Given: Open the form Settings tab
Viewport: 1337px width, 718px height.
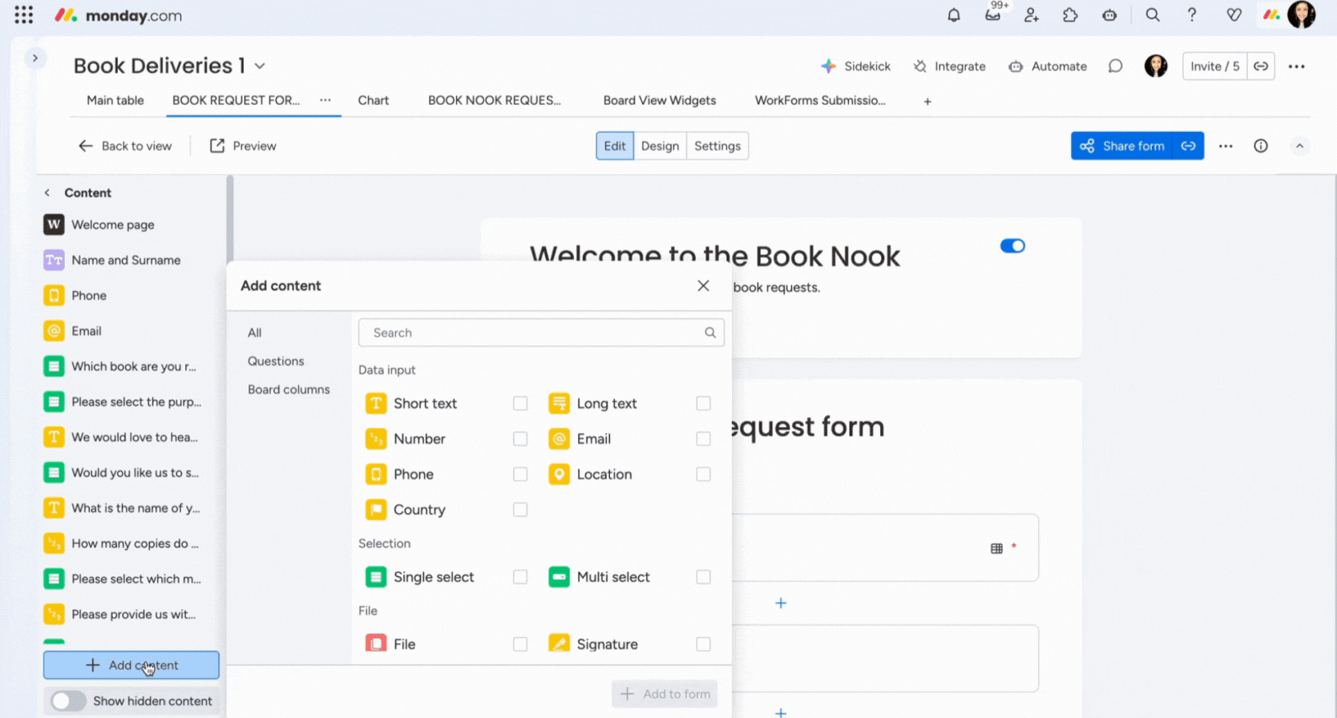Looking at the screenshot, I should pyautogui.click(x=717, y=146).
